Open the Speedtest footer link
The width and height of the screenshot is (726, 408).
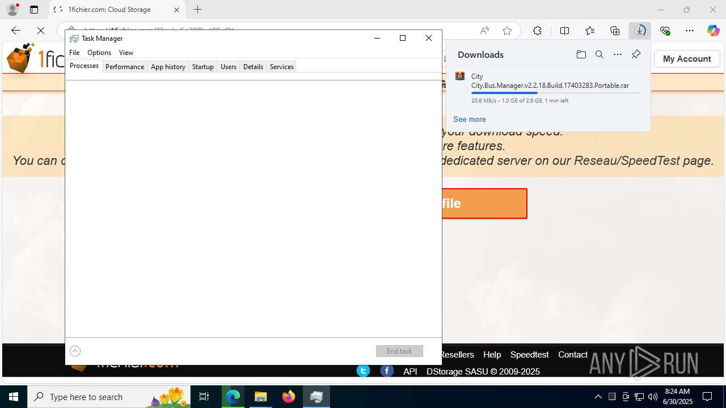click(529, 354)
